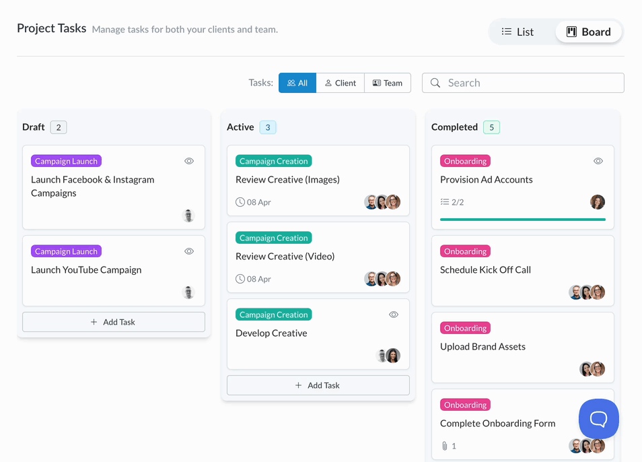
Task: Filter tasks by Team
Action: [x=388, y=83]
